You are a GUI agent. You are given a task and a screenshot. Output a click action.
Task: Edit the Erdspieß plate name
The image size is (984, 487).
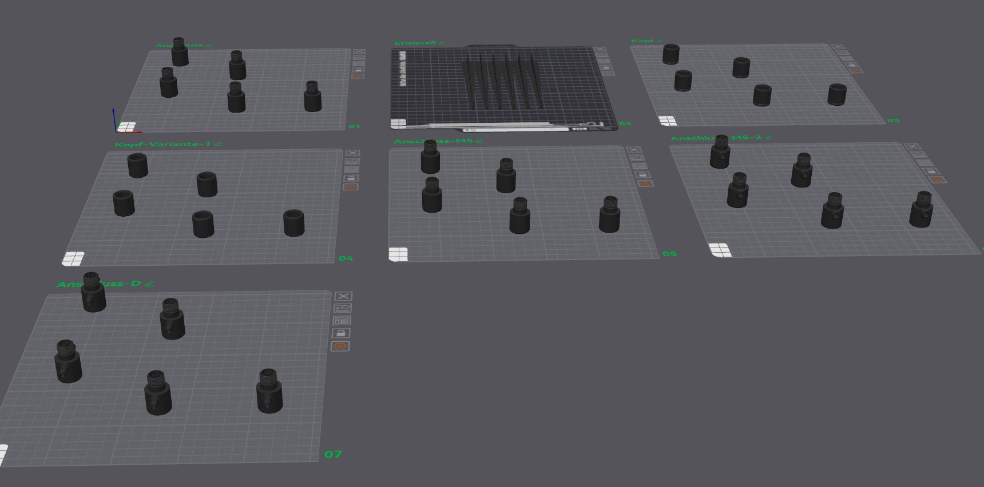click(x=442, y=43)
